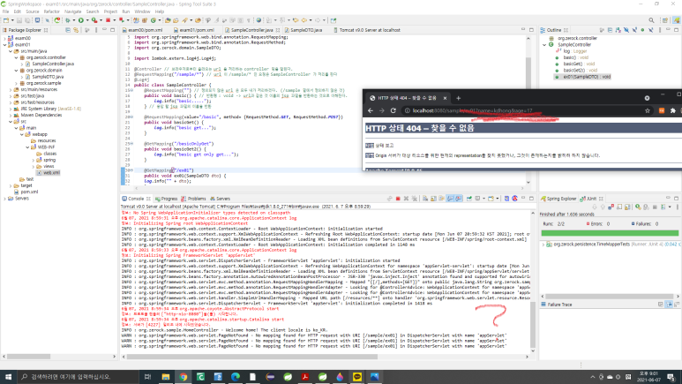Click Next Failure arrow in JUnit view
The width and height of the screenshot is (682, 384).
595,207
